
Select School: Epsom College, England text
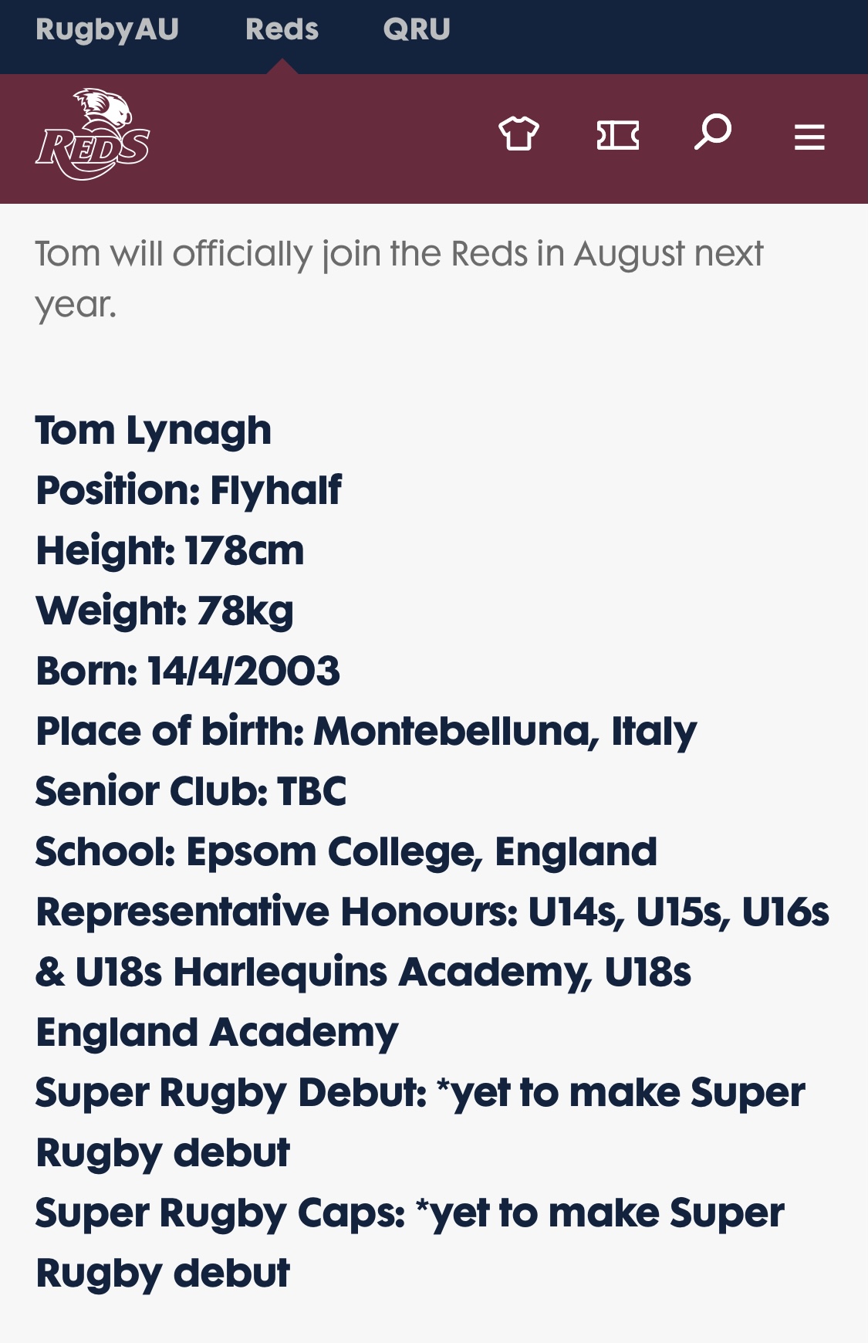(346, 851)
